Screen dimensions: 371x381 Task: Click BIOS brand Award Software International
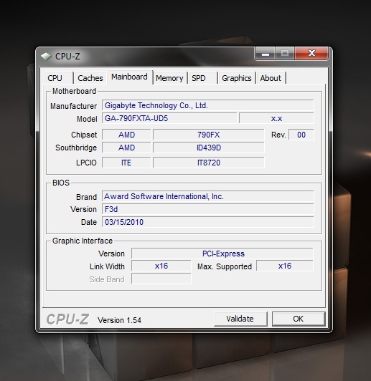coord(208,196)
